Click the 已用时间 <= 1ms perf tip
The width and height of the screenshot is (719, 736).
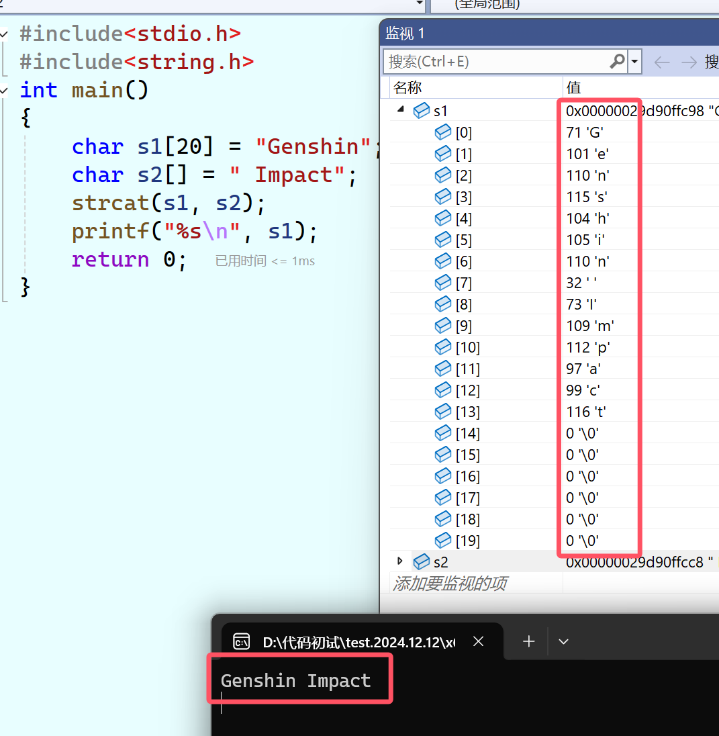[x=265, y=261]
